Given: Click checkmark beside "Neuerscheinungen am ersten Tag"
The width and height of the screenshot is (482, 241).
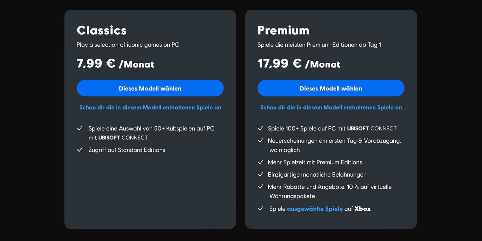Looking at the screenshot, I should pyautogui.click(x=261, y=140).
